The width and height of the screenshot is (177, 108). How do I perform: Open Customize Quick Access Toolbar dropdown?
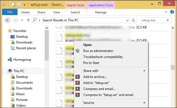24,5
